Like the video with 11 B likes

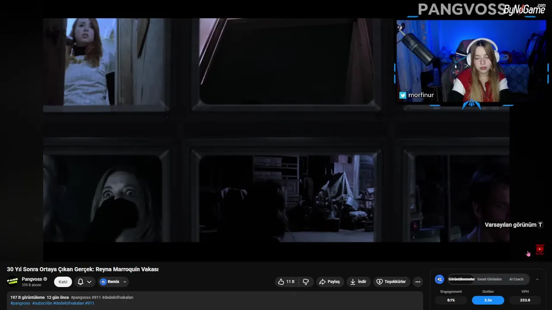point(286,282)
